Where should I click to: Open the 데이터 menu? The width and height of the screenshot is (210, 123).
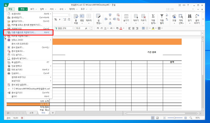coord(73,9)
